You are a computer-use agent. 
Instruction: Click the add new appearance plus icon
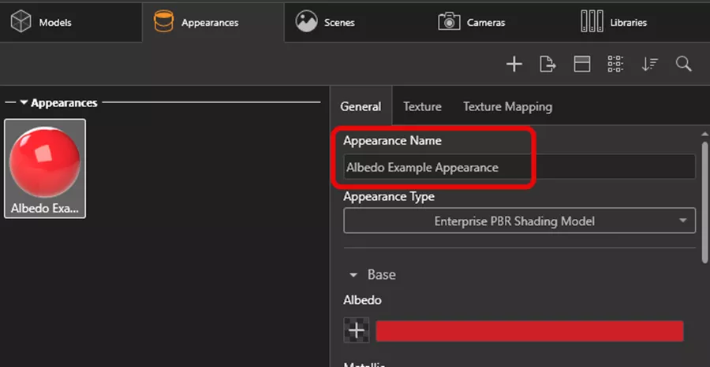514,65
